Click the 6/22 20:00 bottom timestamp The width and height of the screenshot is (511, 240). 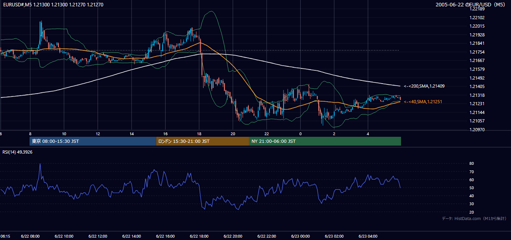(x=233, y=236)
